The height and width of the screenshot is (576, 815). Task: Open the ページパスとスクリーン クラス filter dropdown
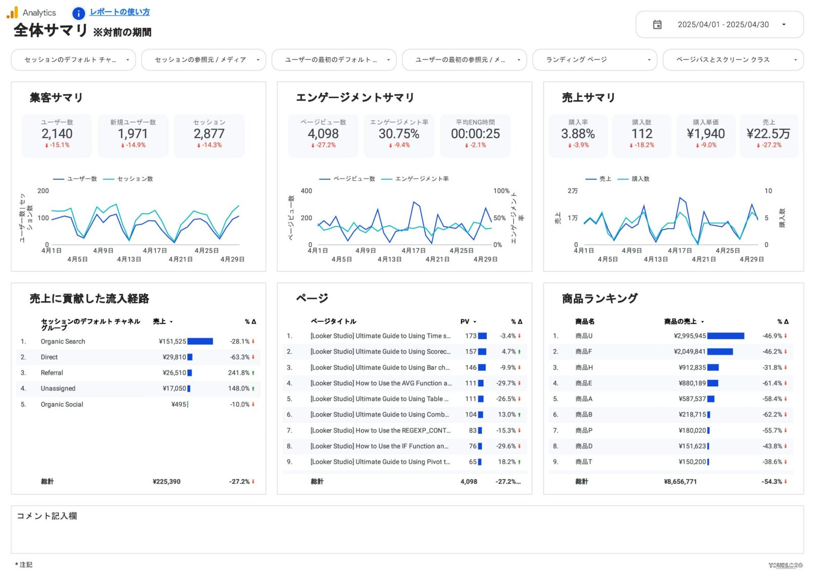(733, 60)
